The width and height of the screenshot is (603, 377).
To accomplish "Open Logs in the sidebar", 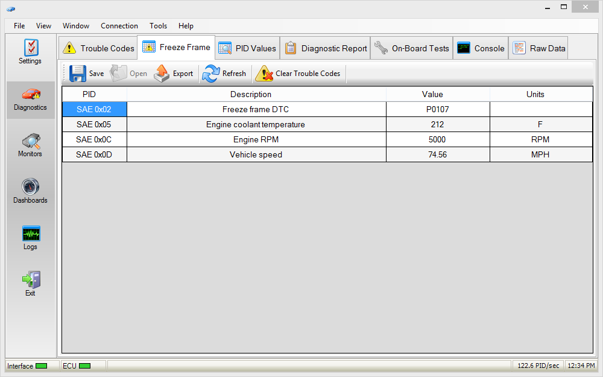I will (x=30, y=237).
